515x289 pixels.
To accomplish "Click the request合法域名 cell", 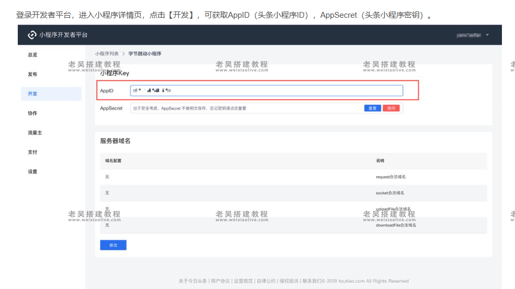I will (x=391, y=177).
